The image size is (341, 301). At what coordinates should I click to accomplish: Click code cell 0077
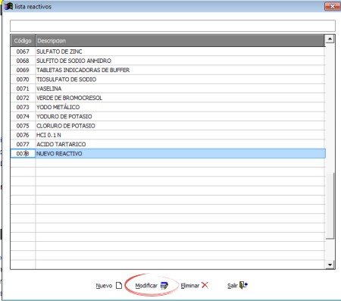(x=23, y=144)
